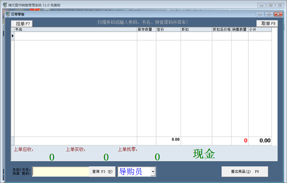The image size is (287, 183).
Task: Click the first empty 书名 cell
Action: click(76, 36)
